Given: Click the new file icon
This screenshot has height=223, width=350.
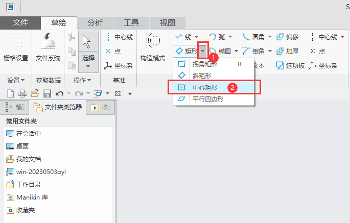Looking at the screenshot, I should coord(10,93).
